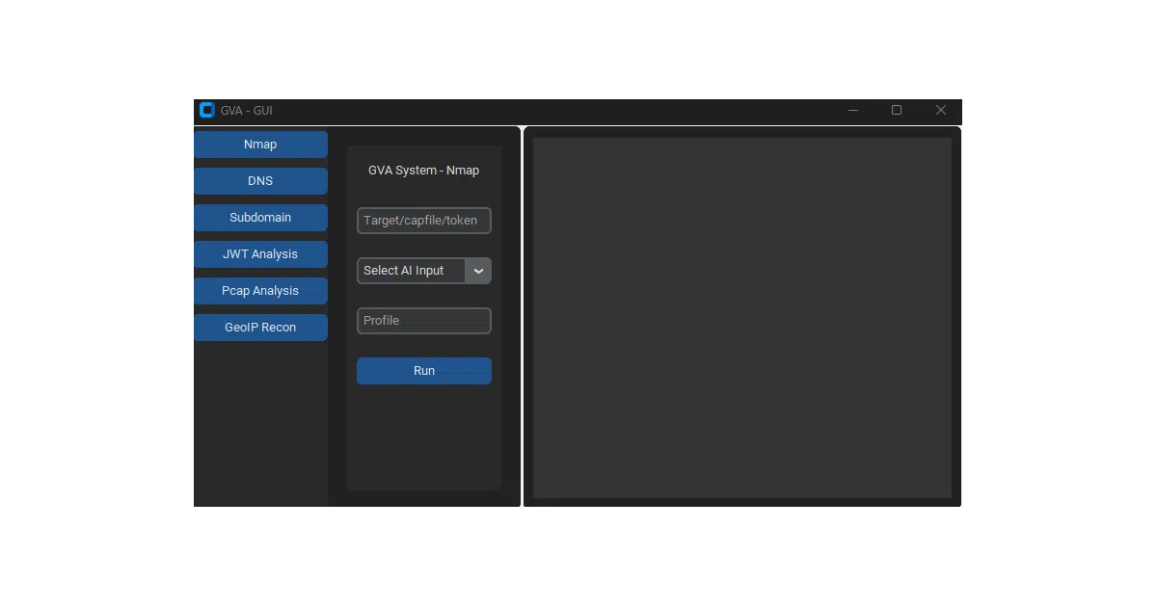Click the Run button
The width and height of the screenshot is (1157, 607).
[x=424, y=371]
